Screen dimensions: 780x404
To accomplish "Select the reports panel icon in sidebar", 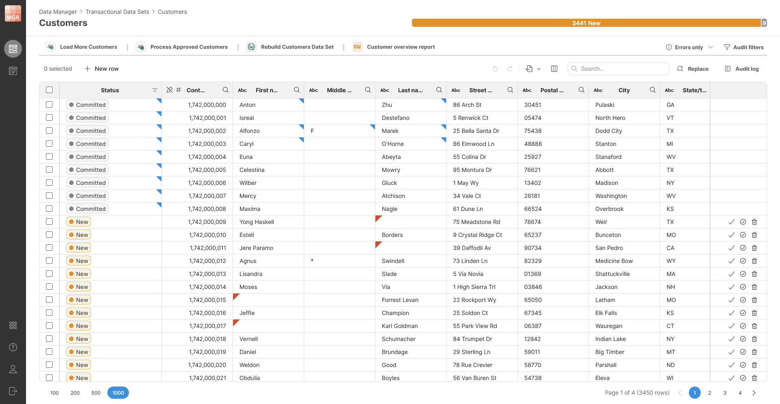I will pos(13,71).
